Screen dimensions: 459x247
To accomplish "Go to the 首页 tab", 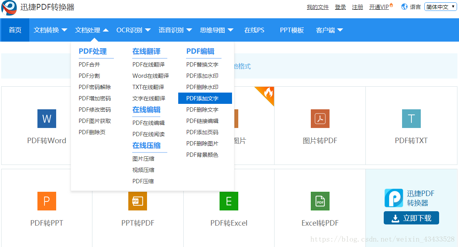I will pyautogui.click(x=15, y=30).
